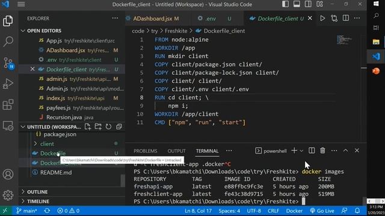385x216 pixels.
Task: Refresh the Explorer file tree
Action: pos(108,127)
